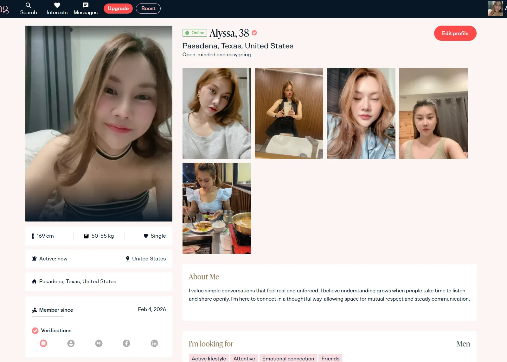Click the Facebook verification badge
Screen dimensions: 507x362
126,343
